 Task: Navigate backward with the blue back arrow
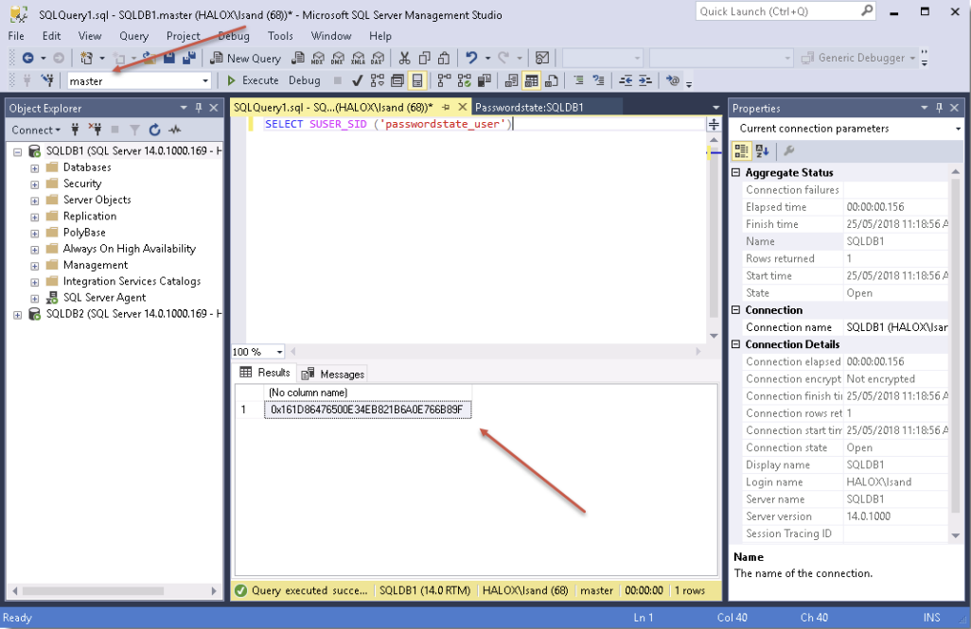(27, 59)
